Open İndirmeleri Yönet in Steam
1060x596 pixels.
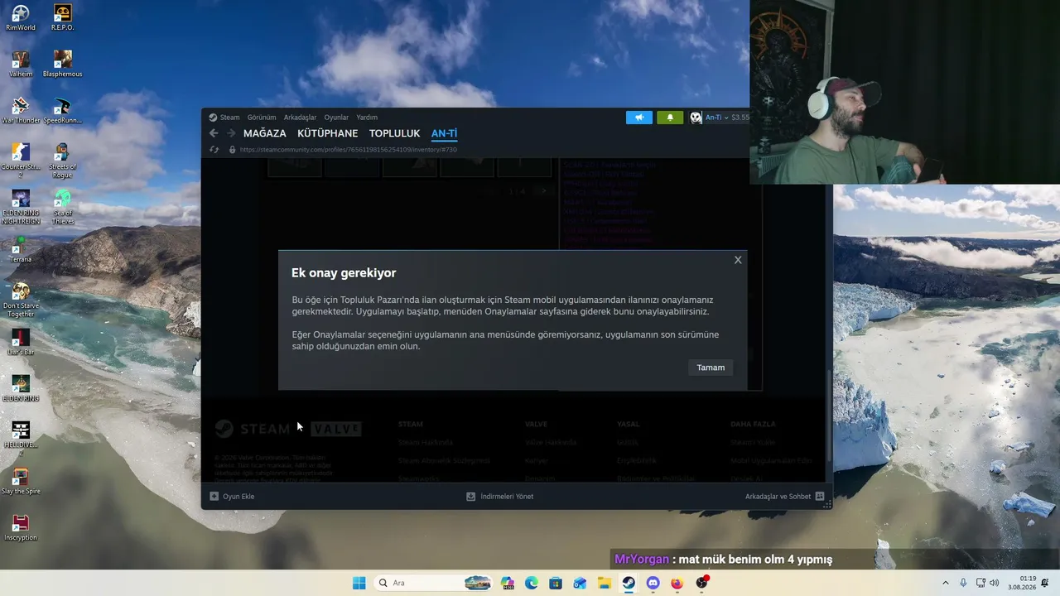tap(500, 497)
